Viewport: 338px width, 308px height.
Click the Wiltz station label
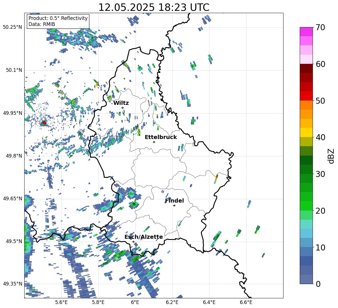pyautogui.click(x=121, y=103)
